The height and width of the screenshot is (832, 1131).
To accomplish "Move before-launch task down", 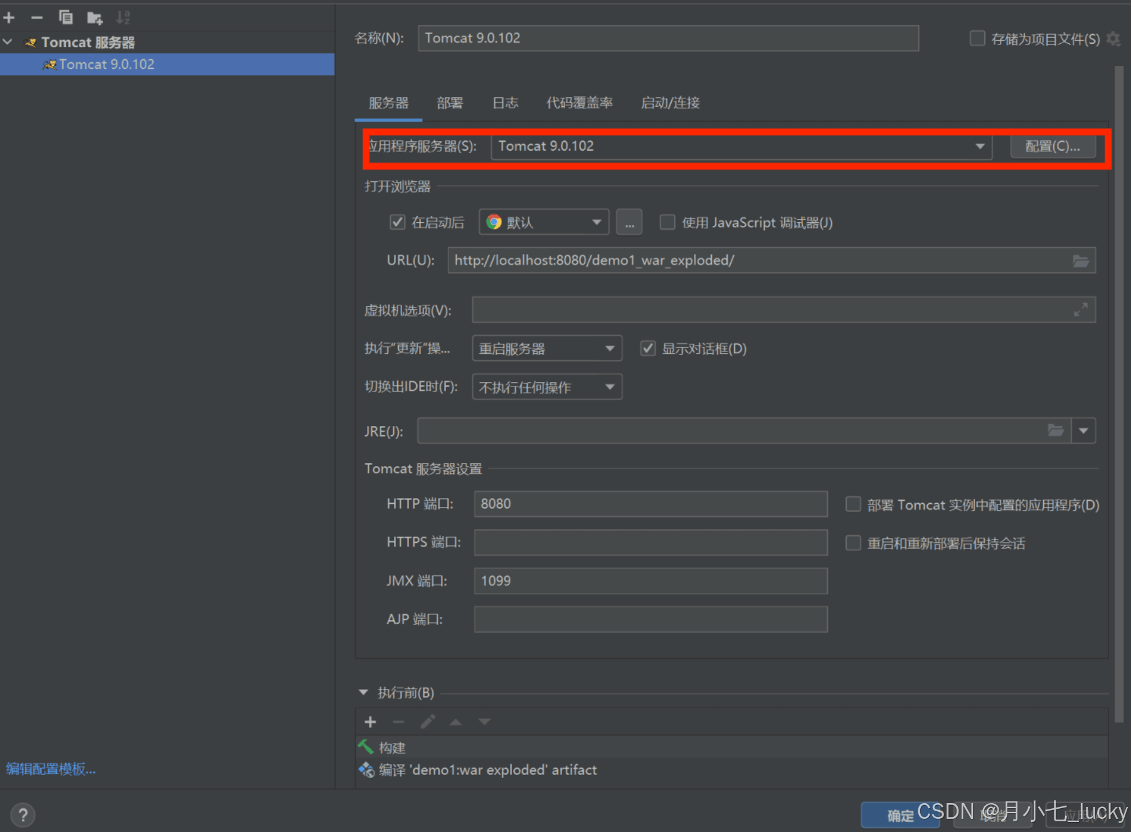I will coord(484,722).
